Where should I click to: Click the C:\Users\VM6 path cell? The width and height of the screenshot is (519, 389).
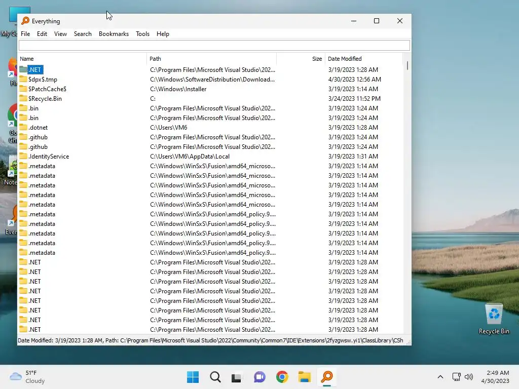[x=168, y=127]
